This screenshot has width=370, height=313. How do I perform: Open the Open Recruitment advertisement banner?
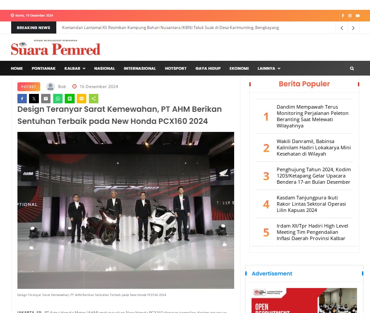(x=304, y=300)
